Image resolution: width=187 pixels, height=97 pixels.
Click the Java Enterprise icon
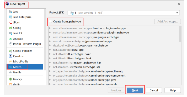[x=10, y=17]
